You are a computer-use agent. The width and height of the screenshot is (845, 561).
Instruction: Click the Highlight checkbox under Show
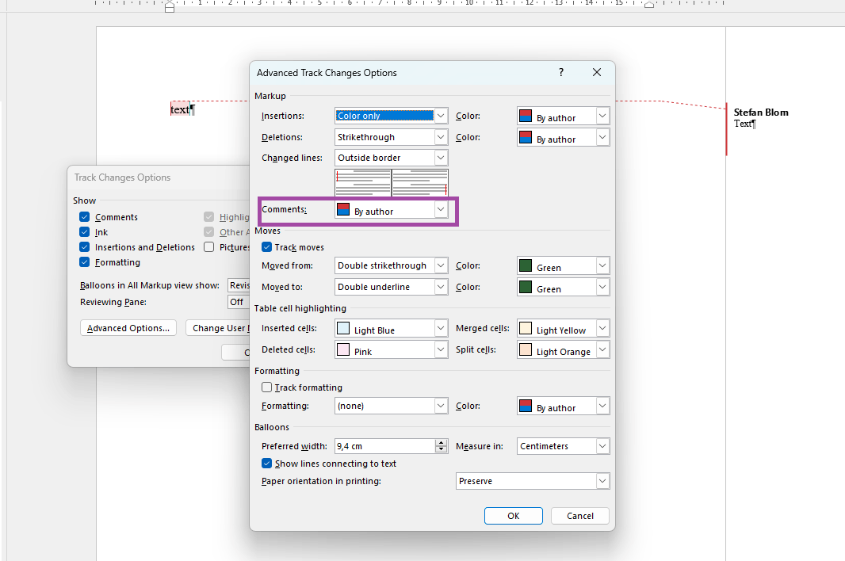click(x=209, y=216)
